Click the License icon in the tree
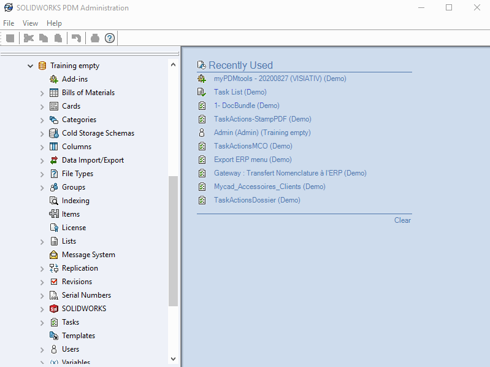Image resolution: width=490 pixels, height=367 pixels. coord(54,228)
